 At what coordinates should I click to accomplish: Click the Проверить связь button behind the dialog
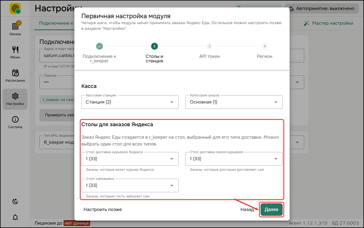[x=57, y=115]
